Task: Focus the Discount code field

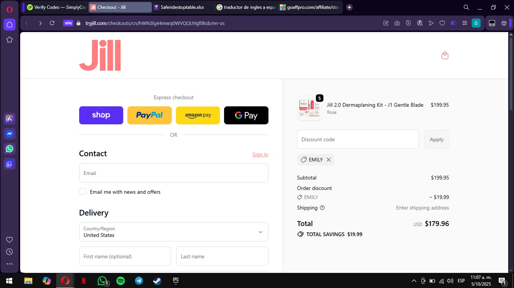Action: pyautogui.click(x=358, y=139)
